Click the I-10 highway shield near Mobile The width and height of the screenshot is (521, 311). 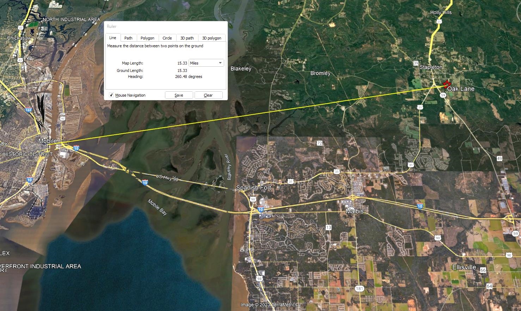click(x=76, y=148)
